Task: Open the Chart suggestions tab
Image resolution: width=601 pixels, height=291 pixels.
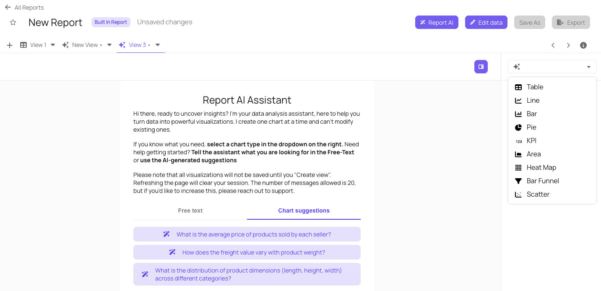Action: click(303, 210)
